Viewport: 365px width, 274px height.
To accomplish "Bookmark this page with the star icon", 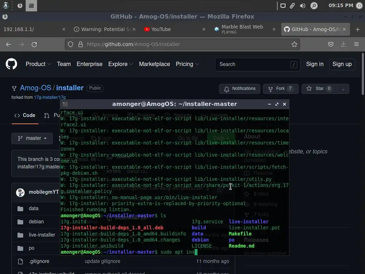I will 294,44.
